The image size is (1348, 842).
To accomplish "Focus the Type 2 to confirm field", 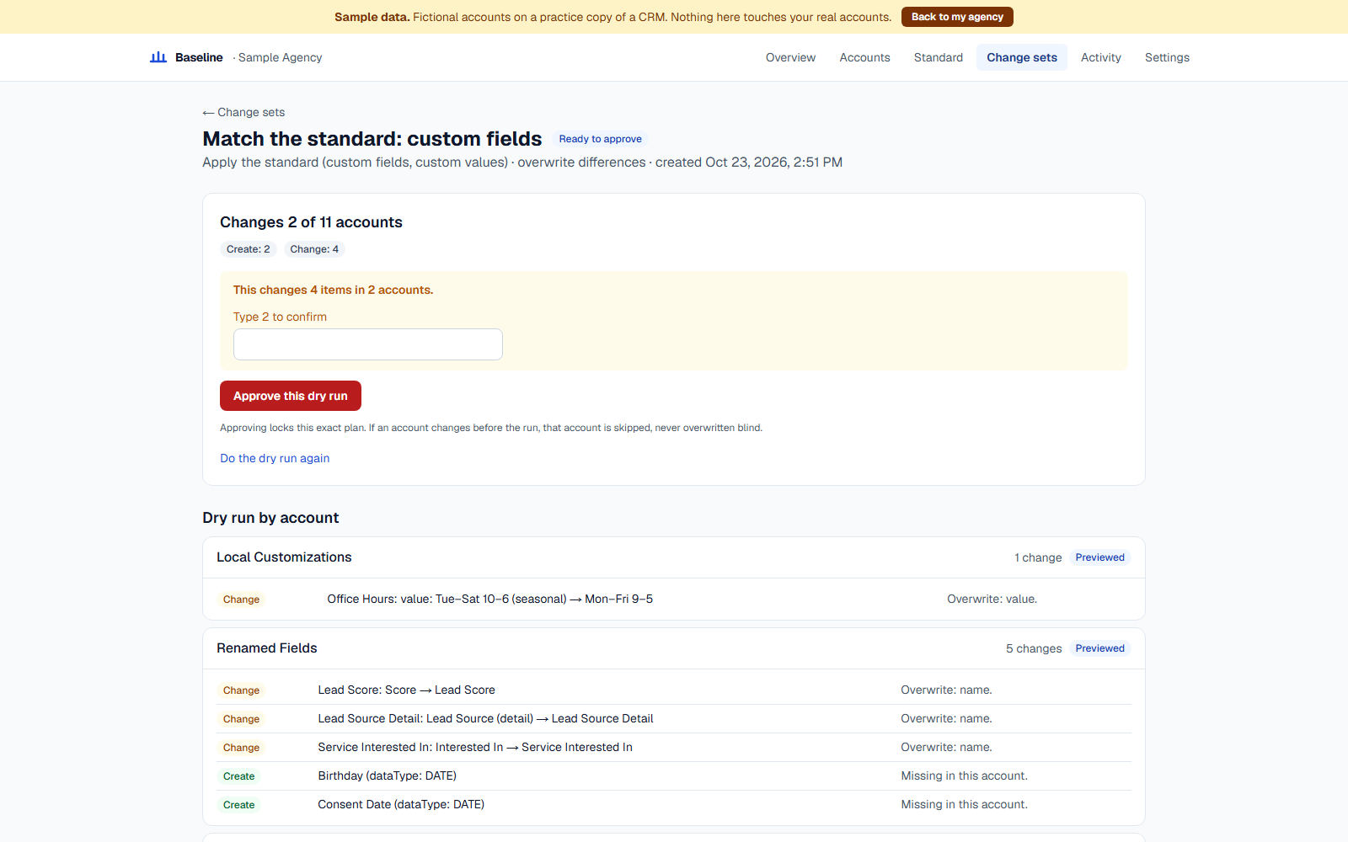I will (x=368, y=344).
